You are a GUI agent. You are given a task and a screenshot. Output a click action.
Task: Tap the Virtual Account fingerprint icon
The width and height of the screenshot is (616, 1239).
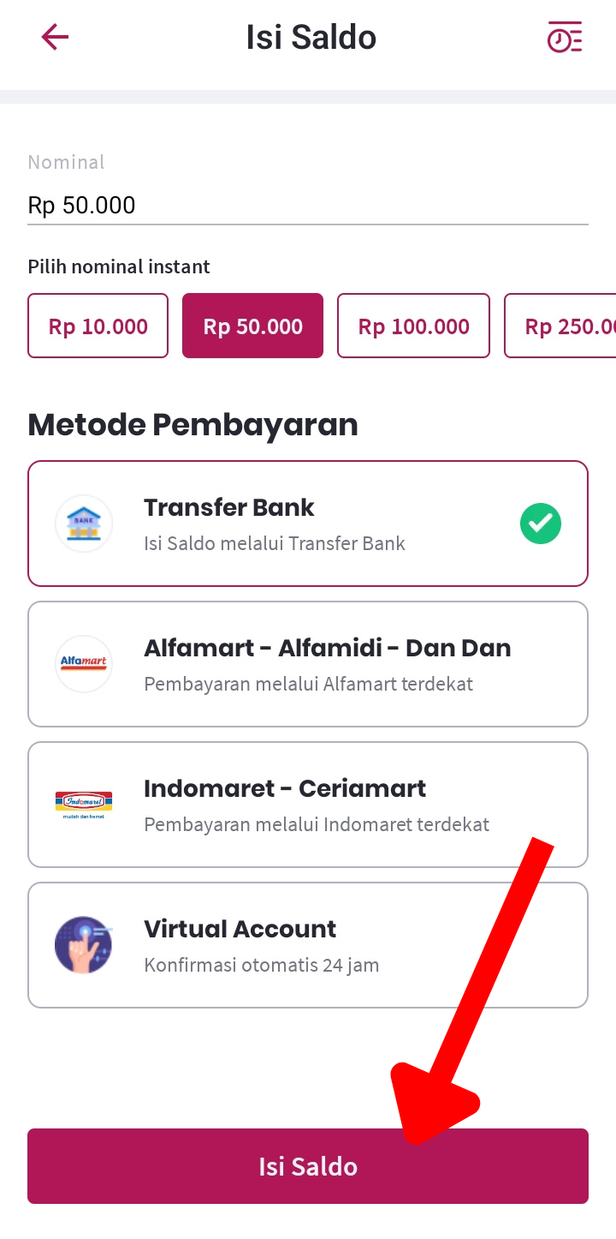point(84,944)
